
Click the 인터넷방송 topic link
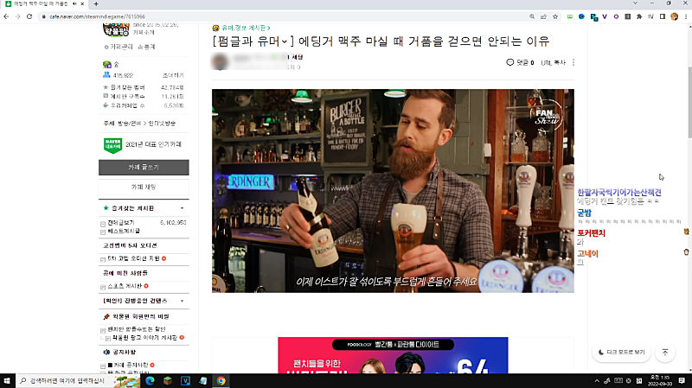(162, 123)
